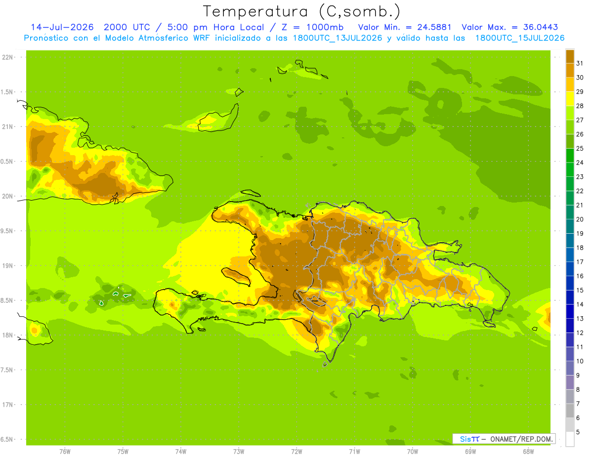Click the legend number 22
Viewport: 593px width, 458px height.
tap(580, 191)
